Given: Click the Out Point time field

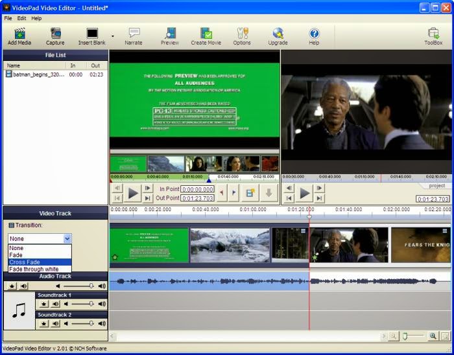Looking at the screenshot, I should [197, 198].
